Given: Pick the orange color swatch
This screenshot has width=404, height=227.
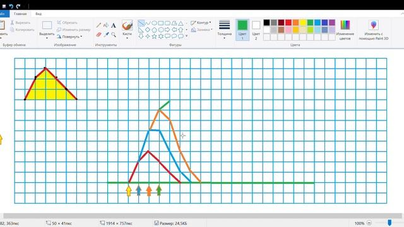Looking at the screenshot, I should [296, 23].
